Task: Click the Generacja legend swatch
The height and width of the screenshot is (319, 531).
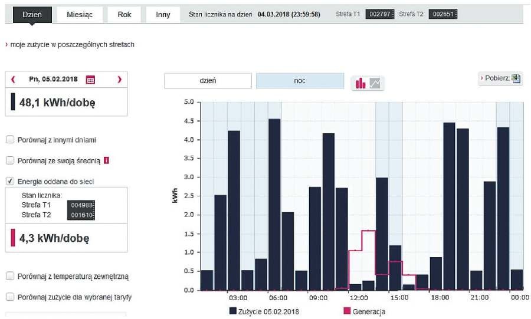Action: tap(347, 311)
